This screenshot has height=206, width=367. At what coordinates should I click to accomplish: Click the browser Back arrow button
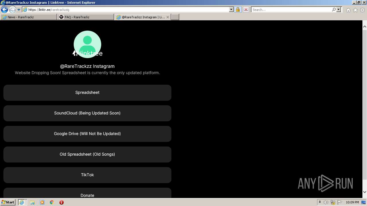point(4,9)
